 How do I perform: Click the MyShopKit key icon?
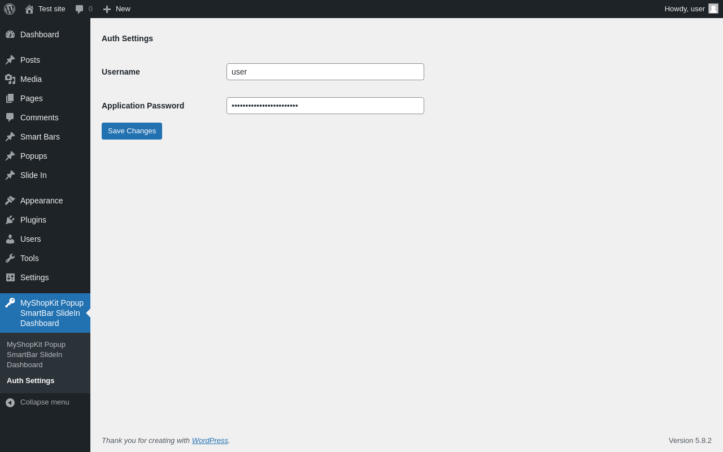pyautogui.click(x=10, y=303)
